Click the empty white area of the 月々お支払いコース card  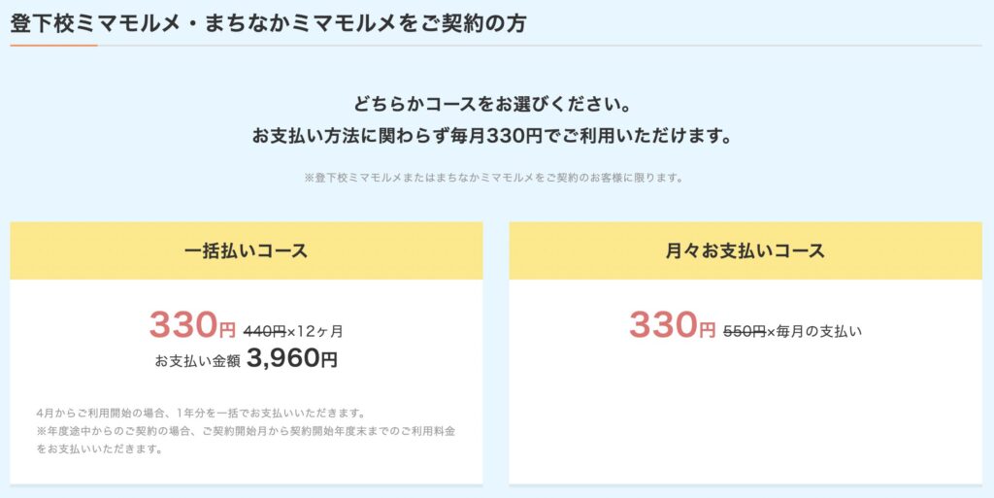point(745,417)
